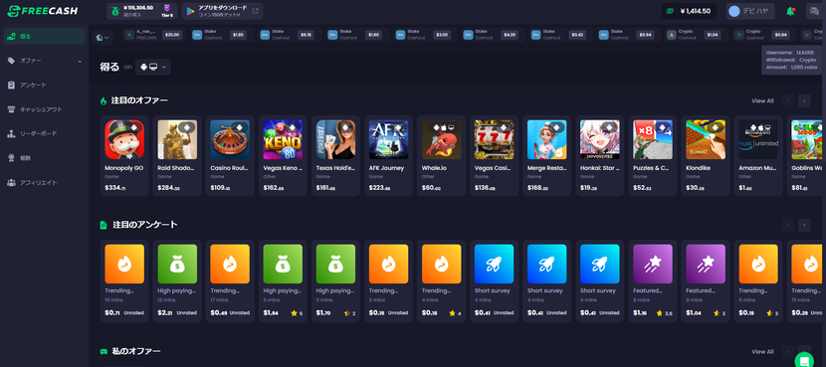Select the Whale.io offer icon
The height and width of the screenshot is (367, 826).
pyautogui.click(x=442, y=139)
